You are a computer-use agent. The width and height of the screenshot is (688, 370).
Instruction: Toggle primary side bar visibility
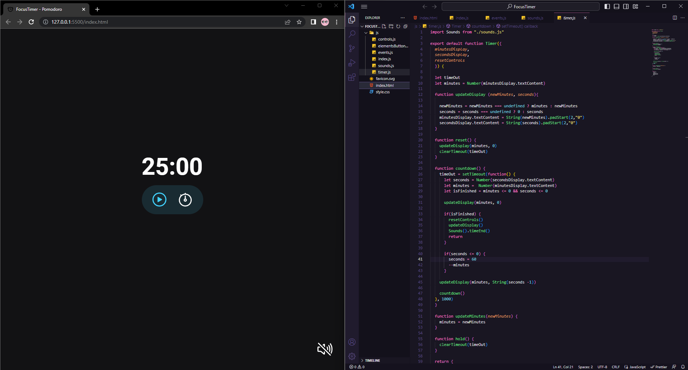(x=607, y=6)
